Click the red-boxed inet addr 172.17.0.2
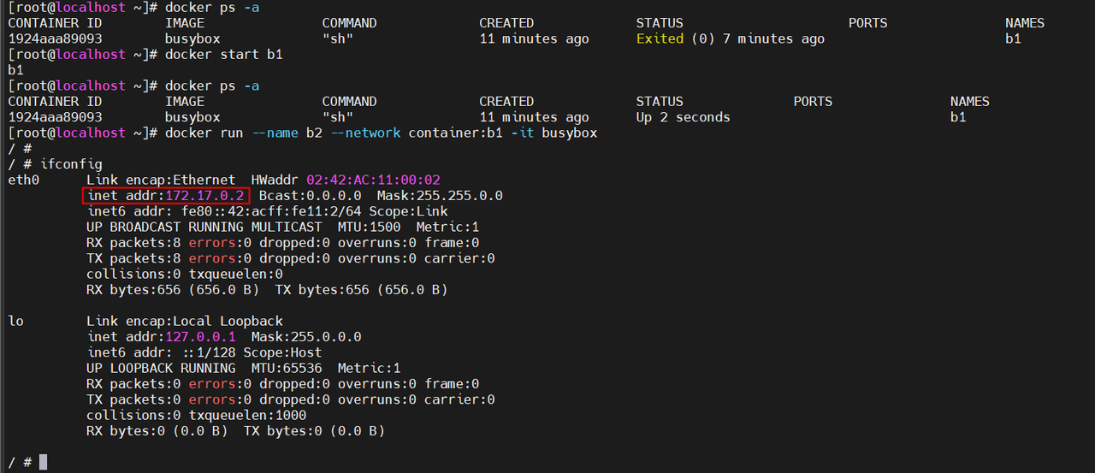 click(x=167, y=196)
